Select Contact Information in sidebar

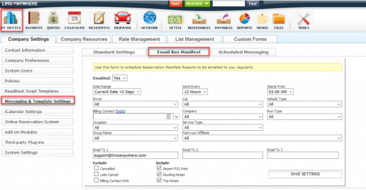(38, 50)
